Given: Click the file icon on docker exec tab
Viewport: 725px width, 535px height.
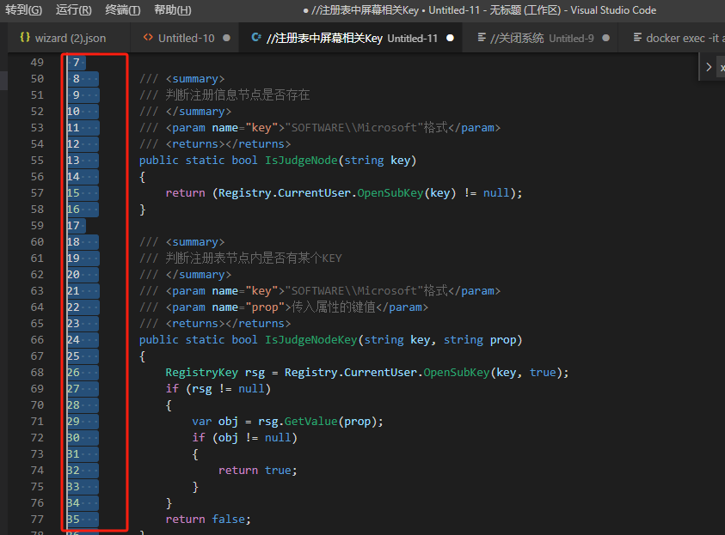Looking at the screenshot, I should pyautogui.click(x=637, y=38).
